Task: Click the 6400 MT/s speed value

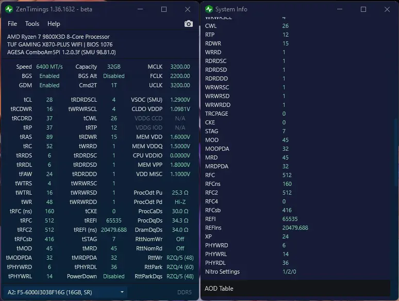Action: click(x=49, y=67)
